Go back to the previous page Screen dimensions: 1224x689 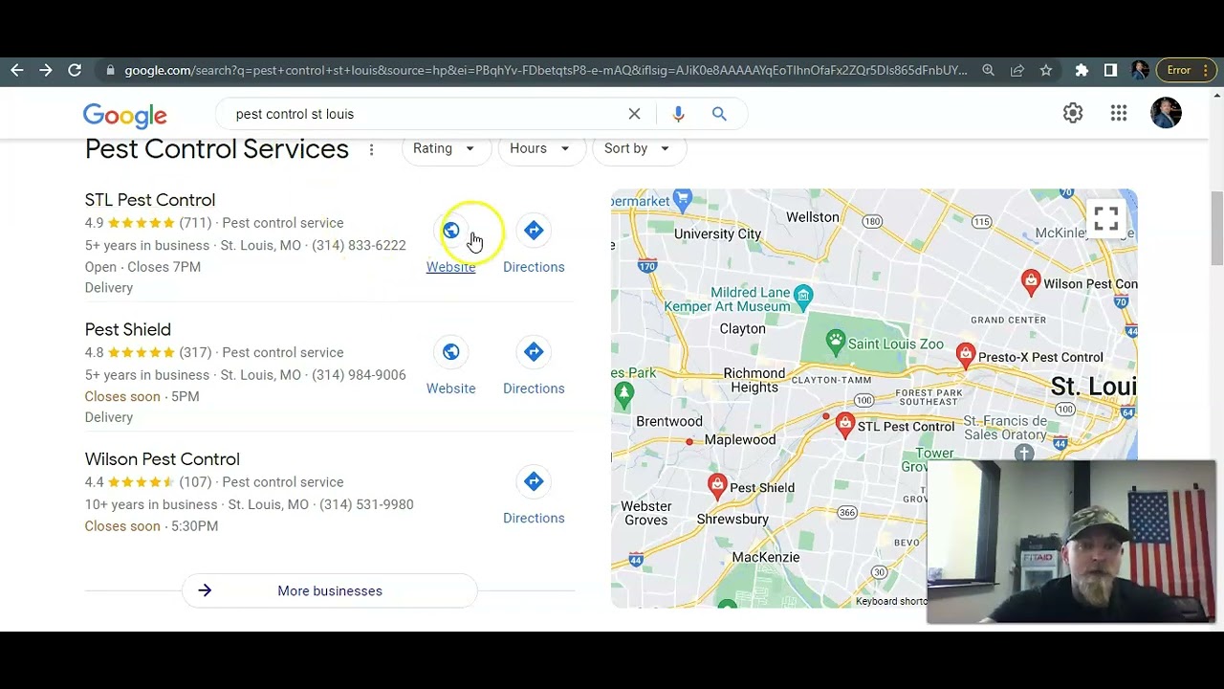tap(17, 70)
